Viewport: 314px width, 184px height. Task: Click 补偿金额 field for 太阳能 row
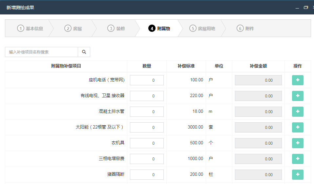point(258,127)
